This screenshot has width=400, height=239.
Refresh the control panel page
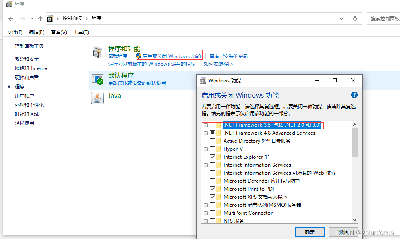tap(355, 18)
